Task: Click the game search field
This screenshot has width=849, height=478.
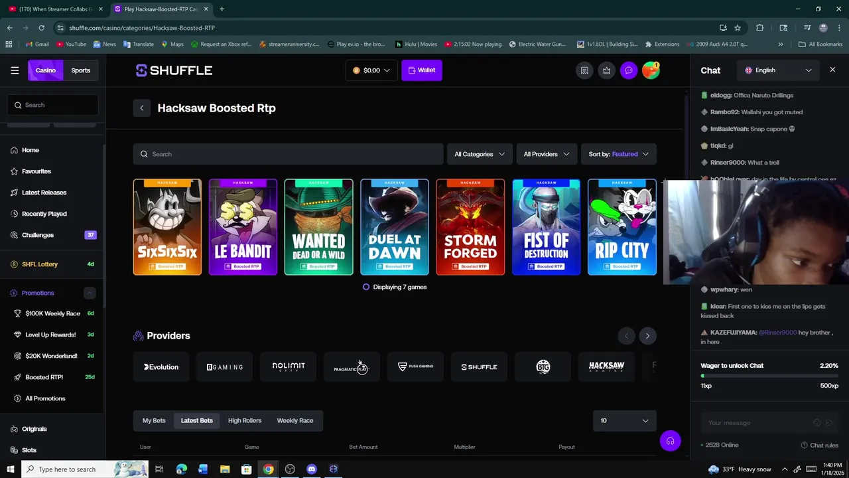Action: (x=288, y=154)
